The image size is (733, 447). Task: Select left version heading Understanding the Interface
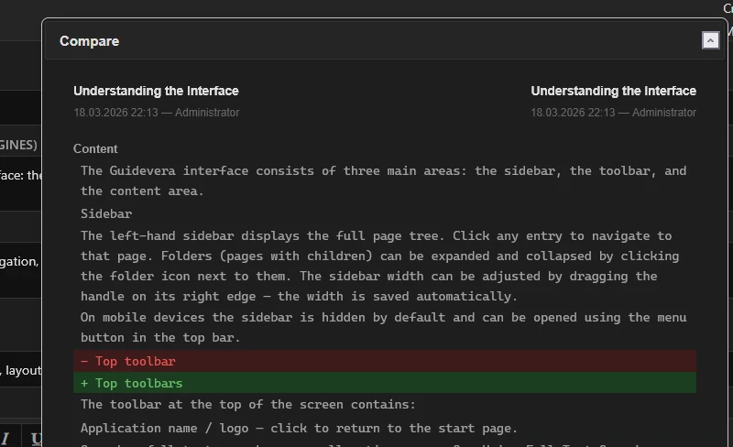[156, 91]
